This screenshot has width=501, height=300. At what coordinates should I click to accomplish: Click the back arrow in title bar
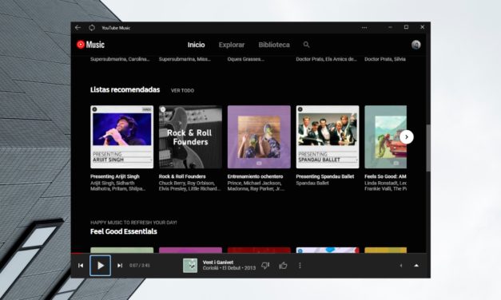(x=78, y=28)
